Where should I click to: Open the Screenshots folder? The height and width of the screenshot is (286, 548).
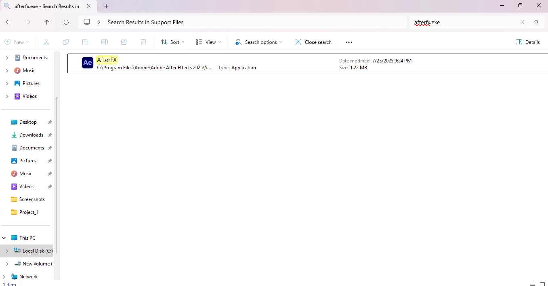tap(32, 199)
